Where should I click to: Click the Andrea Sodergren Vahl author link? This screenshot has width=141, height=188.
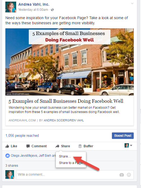tap(64, 120)
